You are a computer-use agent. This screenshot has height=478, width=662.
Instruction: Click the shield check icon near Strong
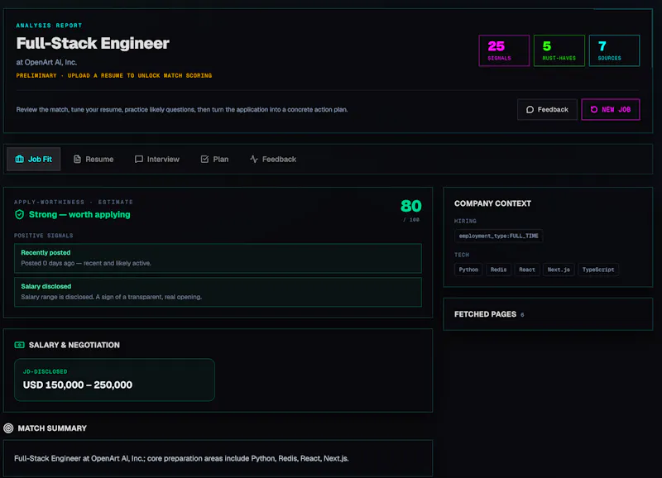click(x=19, y=215)
